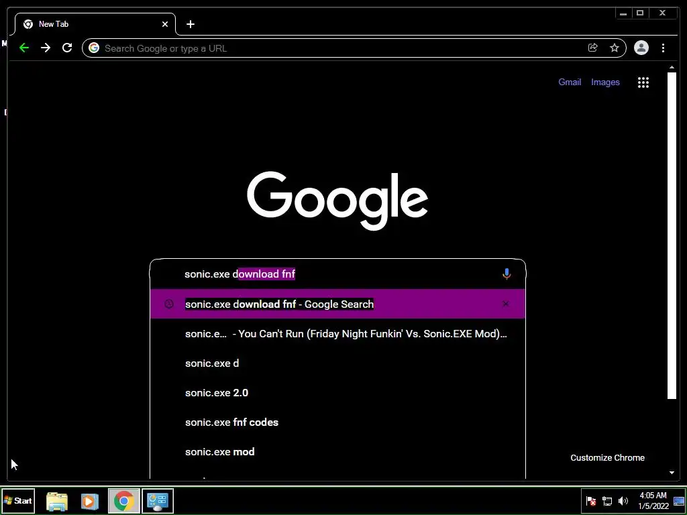Select the 'sonic.exe d' suggestion

(337, 363)
